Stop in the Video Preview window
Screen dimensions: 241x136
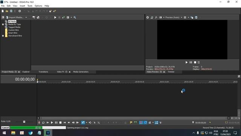(x=195, y=62)
